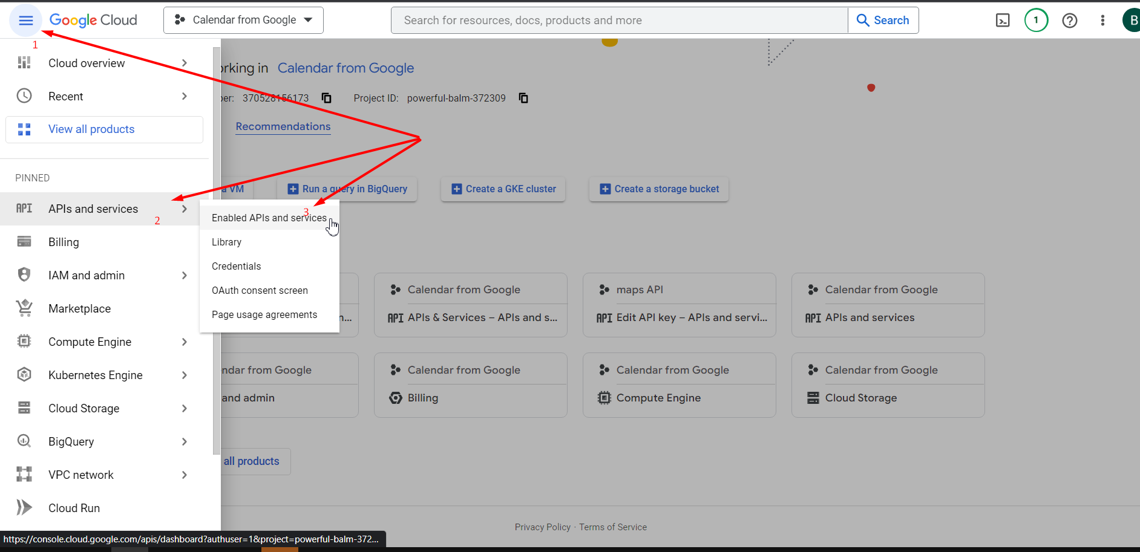
Task: Open the Recommendations tab link
Action: click(x=283, y=126)
